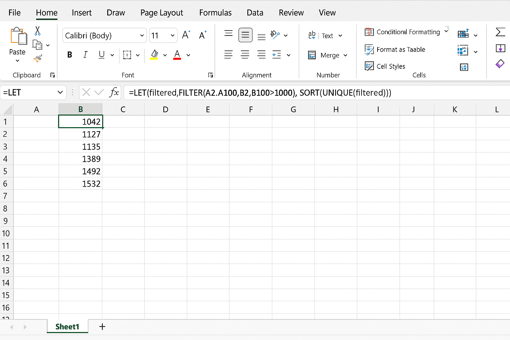Click the Format cells icon
Screen dimensions: 510x340
pyautogui.click(x=464, y=67)
